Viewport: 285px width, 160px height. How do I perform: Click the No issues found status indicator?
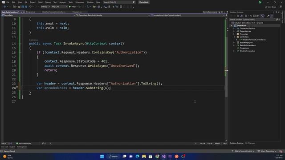(x=24, y=143)
